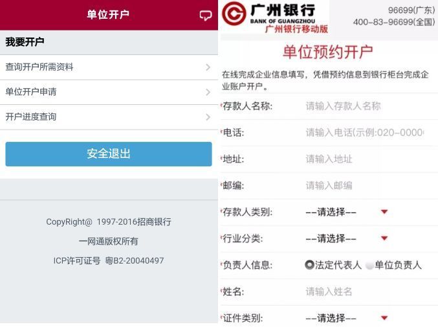Open the 证件类别 dropdown

[x=347, y=318]
